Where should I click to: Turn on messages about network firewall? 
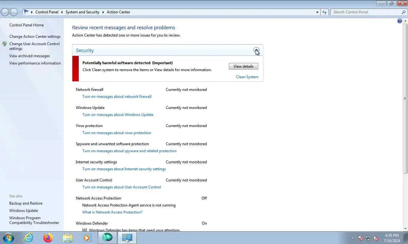(x=117, y=97)
